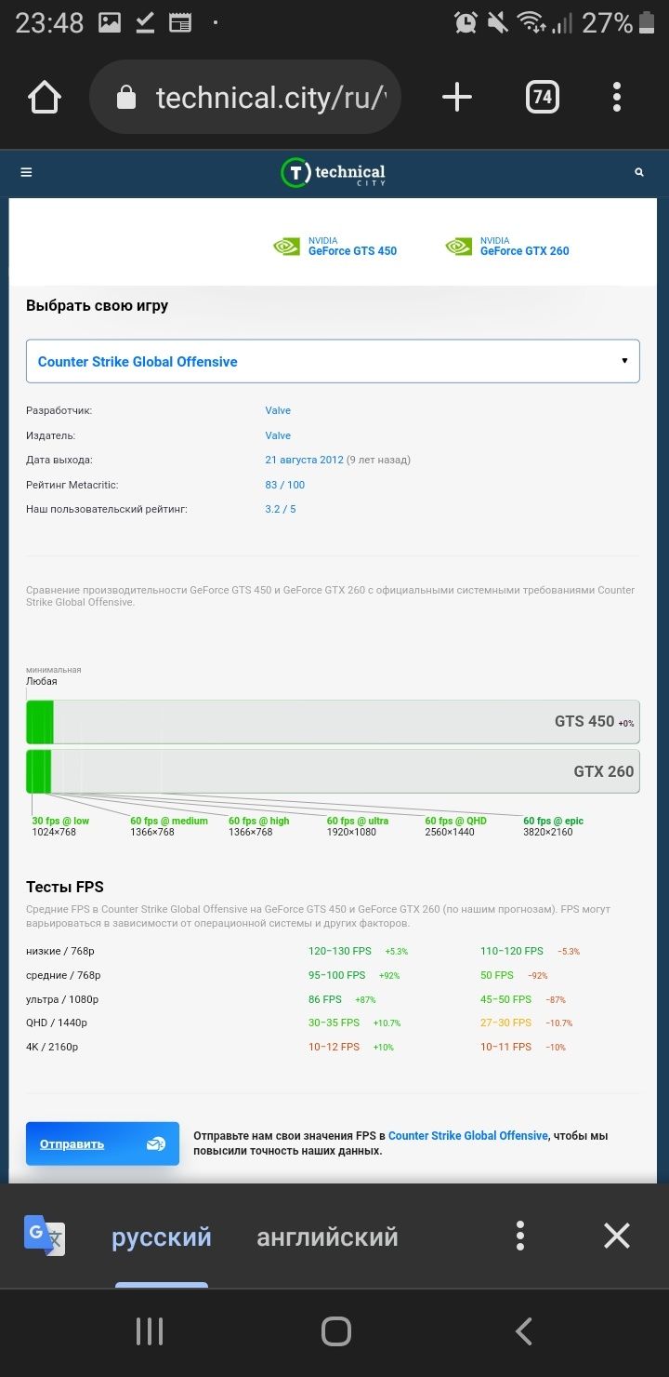This screenshot has height=1377, width=669.
Task: Tap the mail icon on Отправить button
Action: point(156,1143)
